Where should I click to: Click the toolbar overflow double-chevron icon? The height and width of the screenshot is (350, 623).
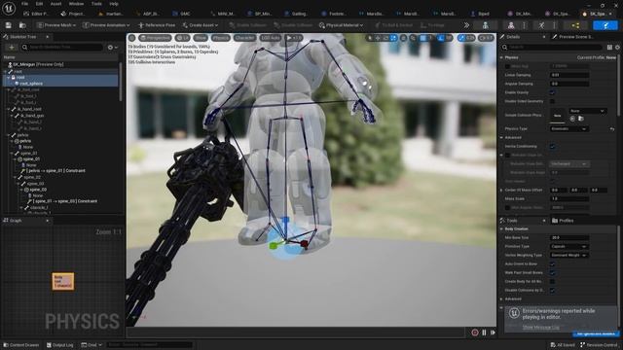(466, 25)
